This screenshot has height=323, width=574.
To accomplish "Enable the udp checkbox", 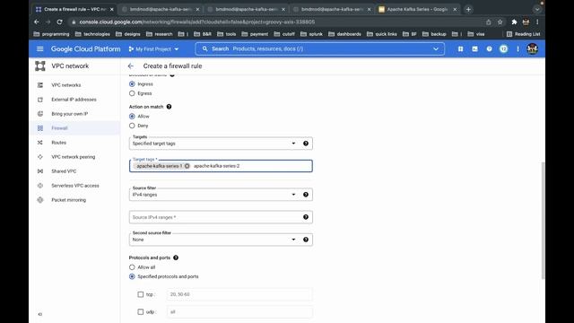I will point(141,312).
